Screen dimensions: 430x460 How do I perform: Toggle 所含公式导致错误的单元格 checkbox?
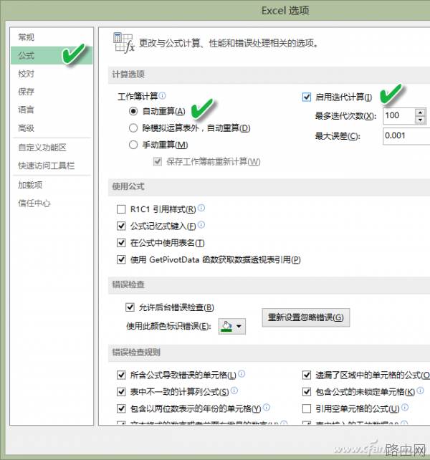[121, 375]
